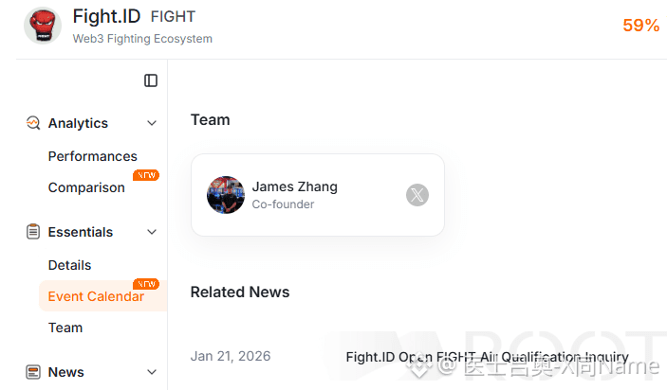Go to the Details section
The height and width of the screenshot is (390, 667).
coord(69,265)
